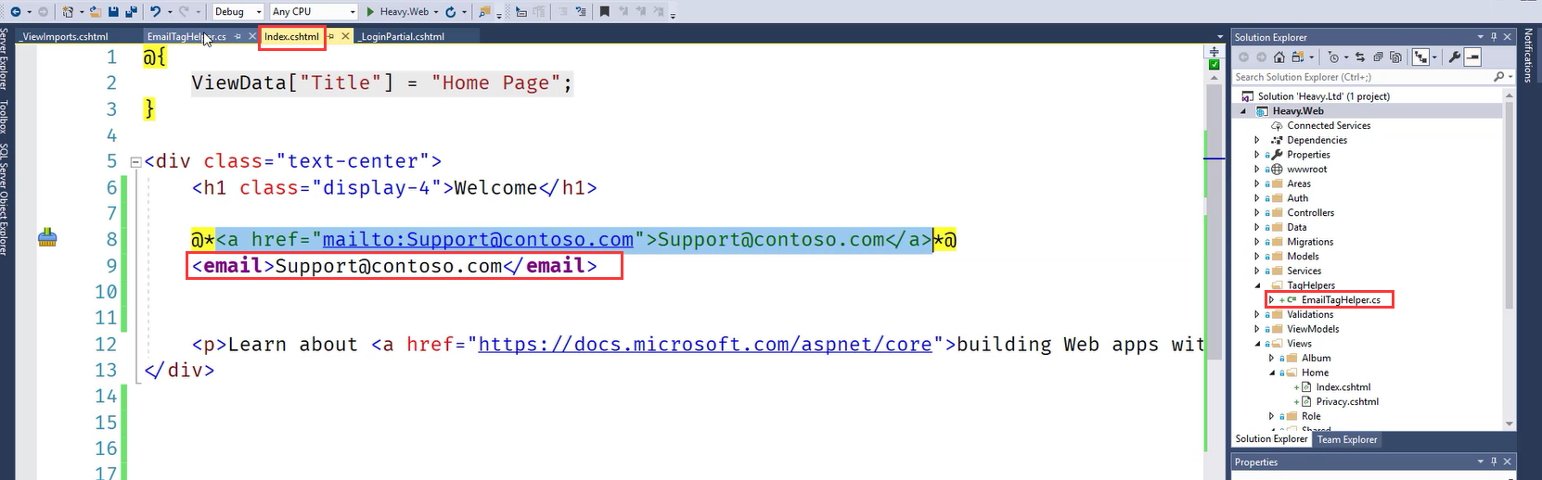Expand the Controllers folder node
The height and width of the screenshot is (480, 1542).
tap(1257, 213)
